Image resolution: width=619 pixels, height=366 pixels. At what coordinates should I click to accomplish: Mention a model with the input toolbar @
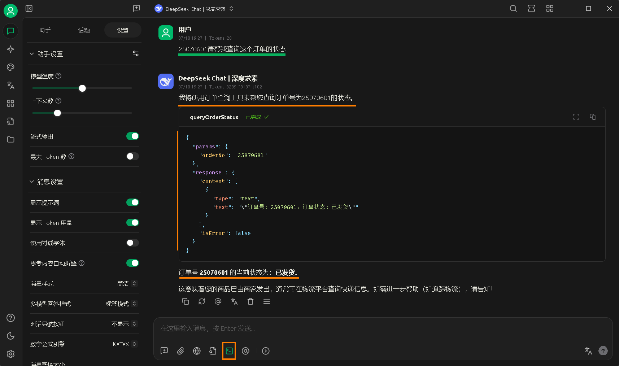[245, 351]
